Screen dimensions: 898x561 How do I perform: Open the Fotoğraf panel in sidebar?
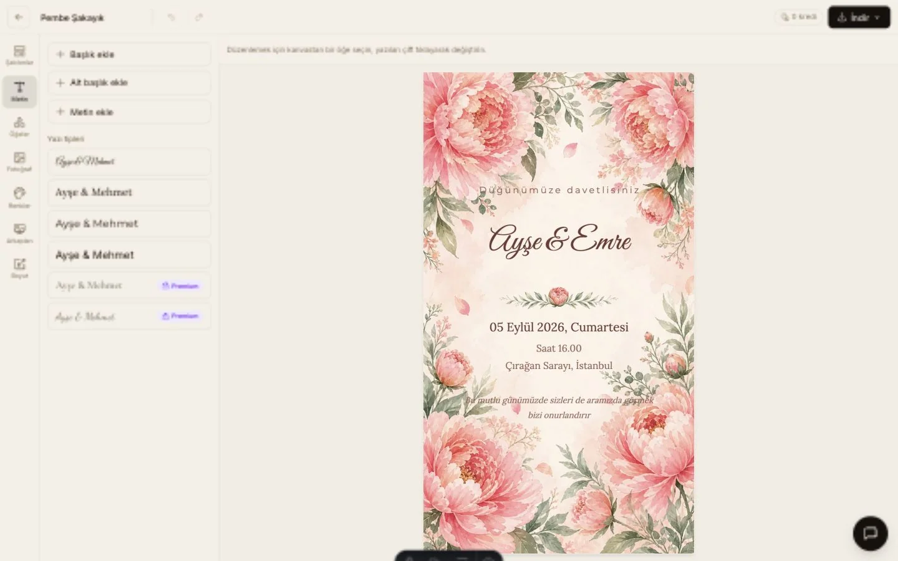click(19, 162)
